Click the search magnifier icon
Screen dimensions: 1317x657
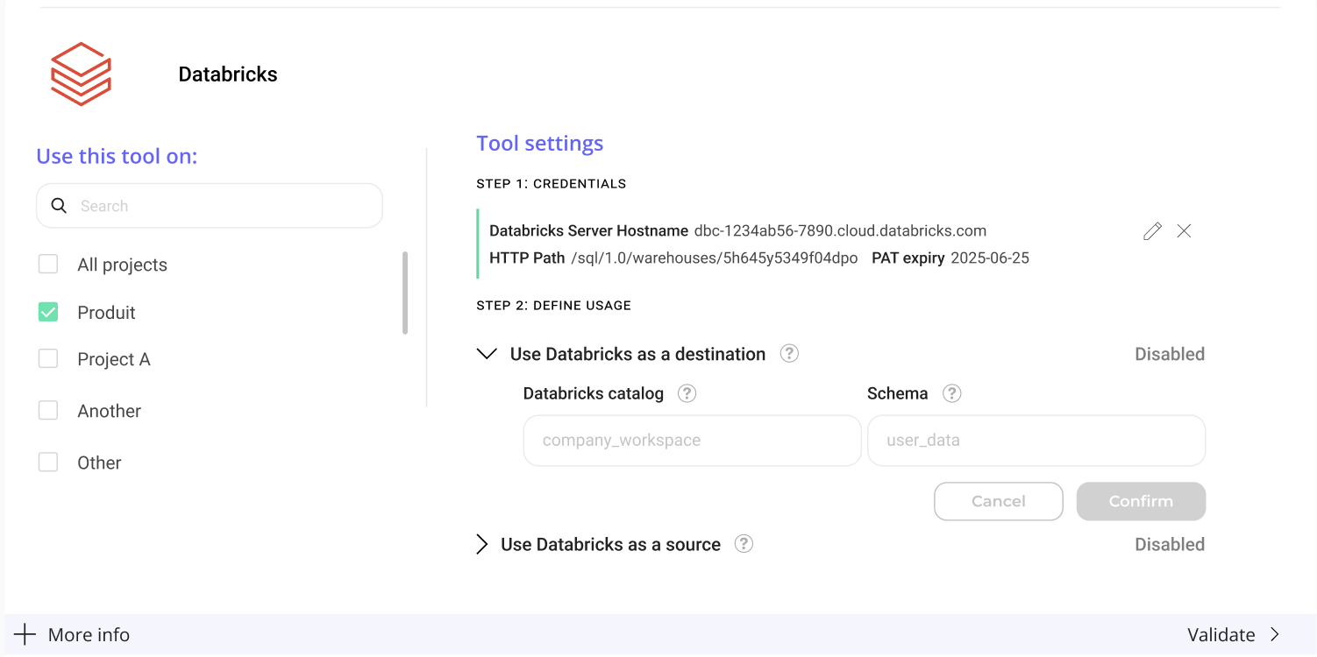(x=59, y=206)
